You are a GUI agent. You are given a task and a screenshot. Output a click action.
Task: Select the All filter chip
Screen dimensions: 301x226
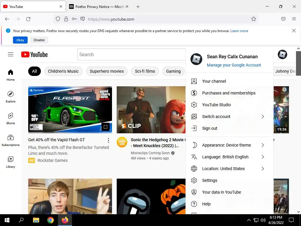pos(34,71)
